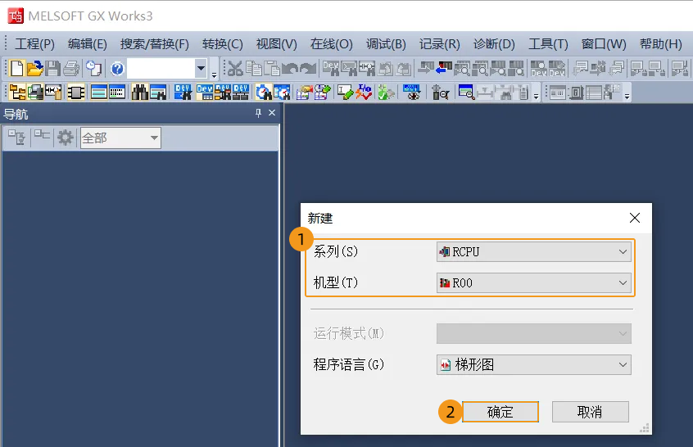Open the 窗口(W) menu
693x447 pixels.
[604, 44]
